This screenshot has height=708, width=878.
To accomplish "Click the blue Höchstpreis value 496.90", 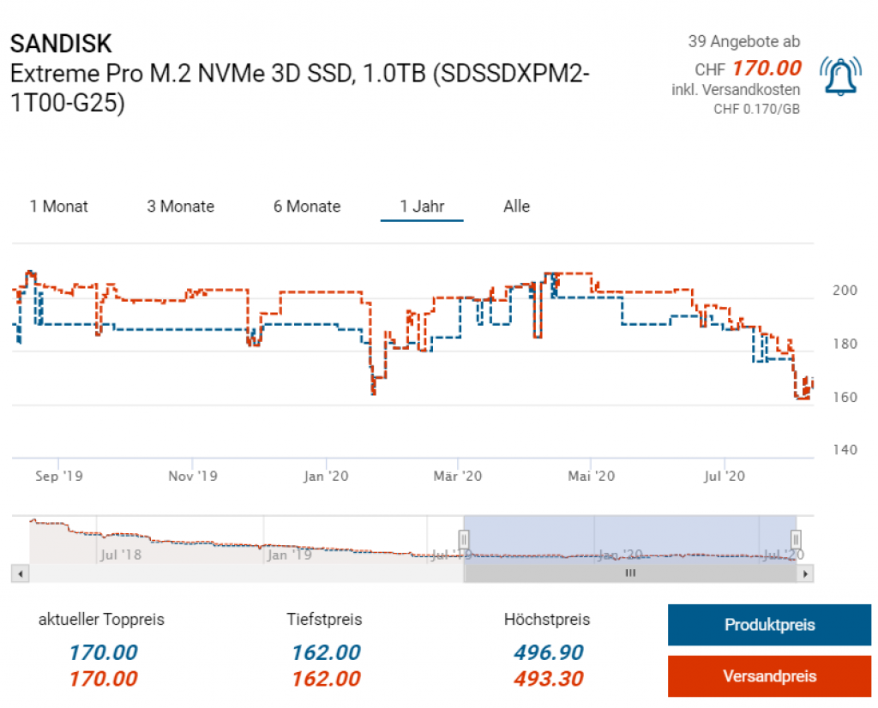I will (x=548, y=652).
